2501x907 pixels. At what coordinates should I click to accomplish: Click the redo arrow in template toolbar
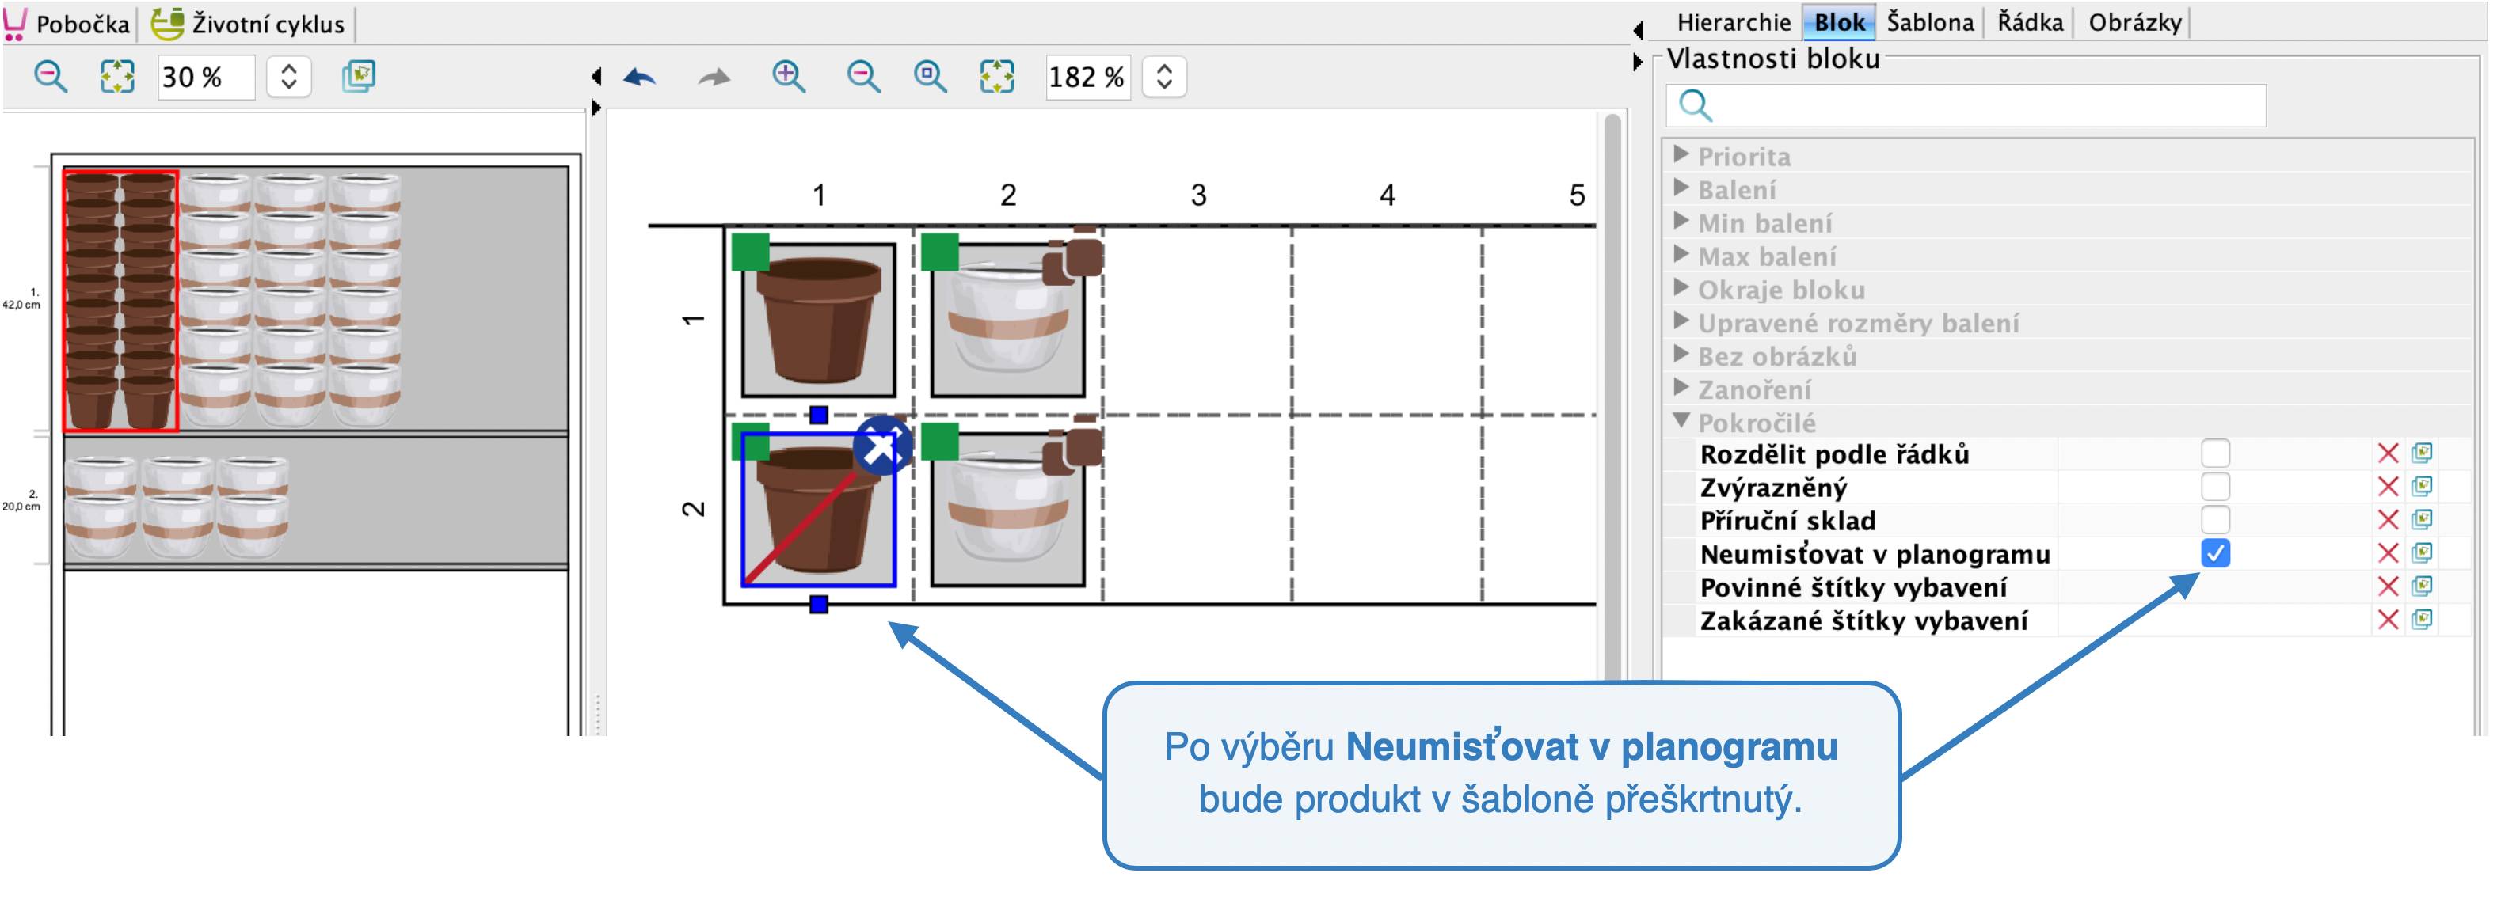(714, 77)
